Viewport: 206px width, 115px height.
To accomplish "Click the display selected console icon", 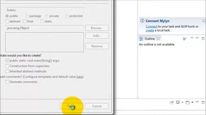I will tap(178, 102).
